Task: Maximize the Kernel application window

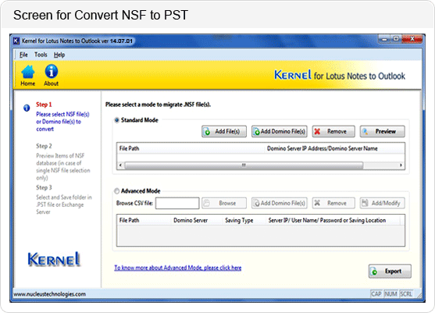Action: coord(396,39)
